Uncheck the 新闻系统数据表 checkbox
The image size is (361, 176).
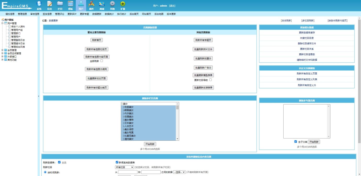[x=117, y=162]
